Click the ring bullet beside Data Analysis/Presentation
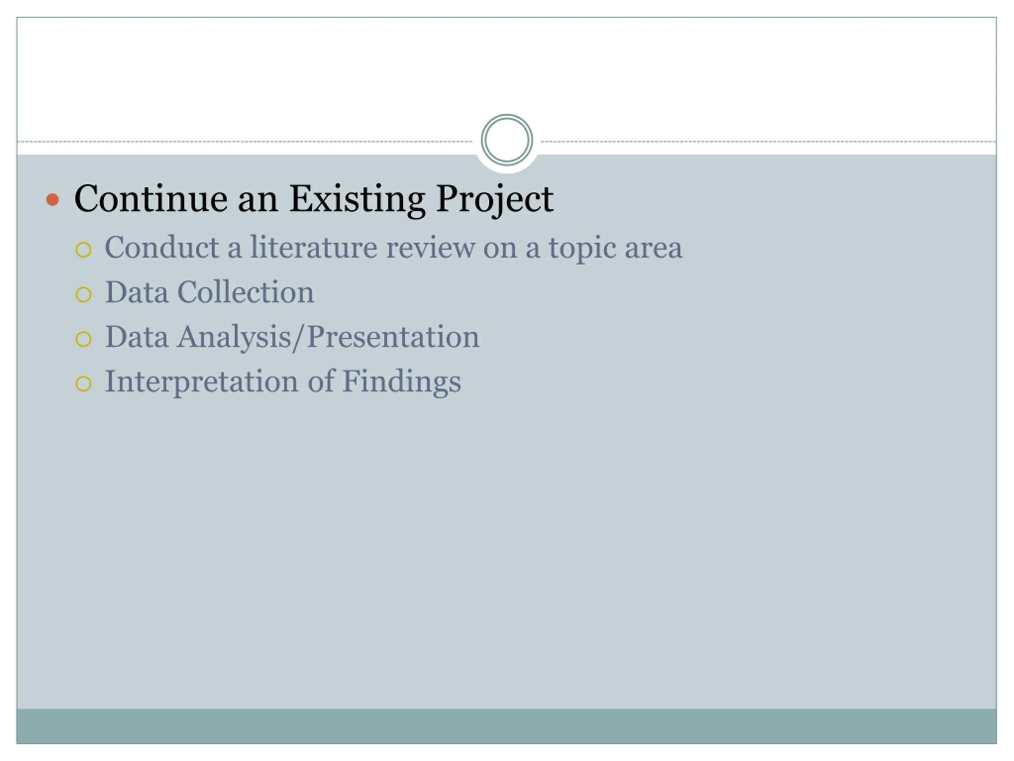 click(84, 339)
